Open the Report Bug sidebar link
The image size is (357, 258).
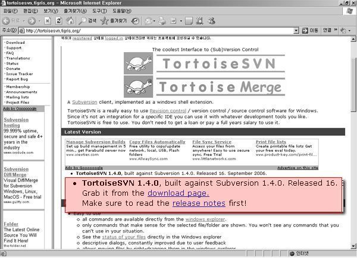tap(17, 79)
